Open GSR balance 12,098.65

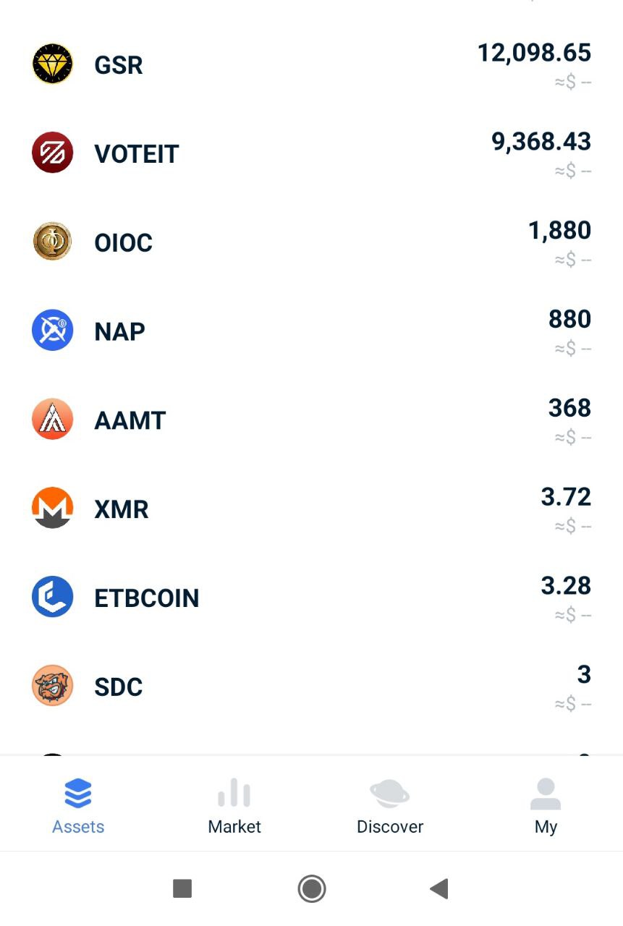(x=534, y=53)
